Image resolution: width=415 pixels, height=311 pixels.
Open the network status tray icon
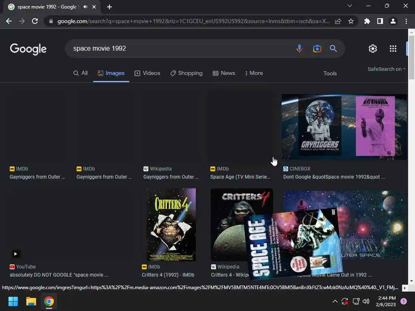coord(356,301)
